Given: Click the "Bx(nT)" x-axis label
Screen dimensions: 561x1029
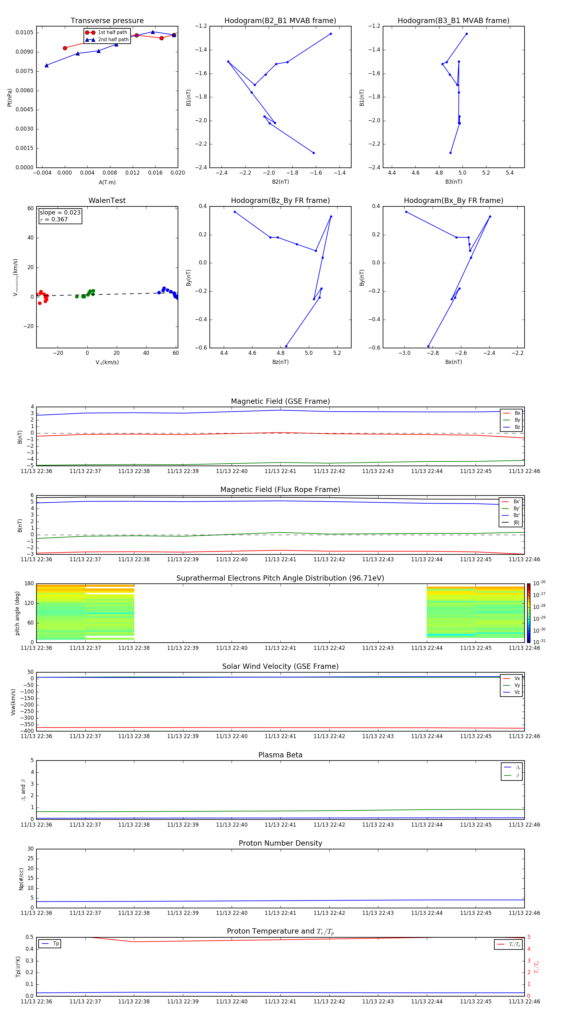Looking at the screenshot, I should point(453,362).
